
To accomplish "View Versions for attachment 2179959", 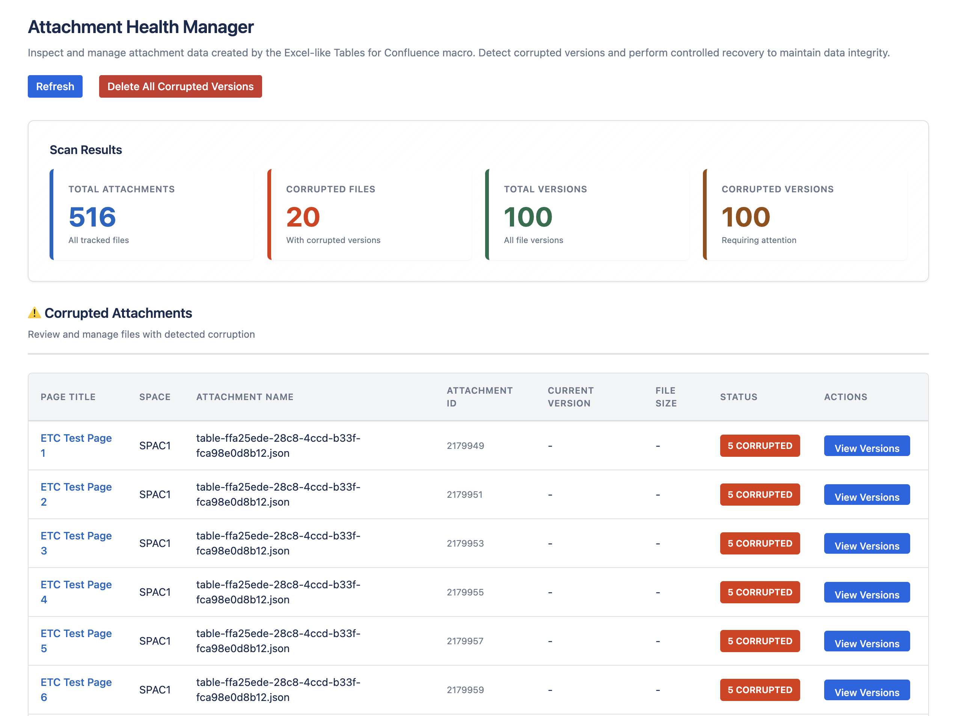I will pyautogui.click(x=866, y=690).
